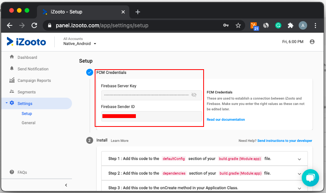Click the FCM Credentials completed checkmark
This screenshot has height=193, width=326.
(x=90, y=72)
